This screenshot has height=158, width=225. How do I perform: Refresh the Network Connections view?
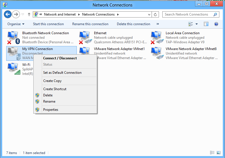click(x=156, y=14)
